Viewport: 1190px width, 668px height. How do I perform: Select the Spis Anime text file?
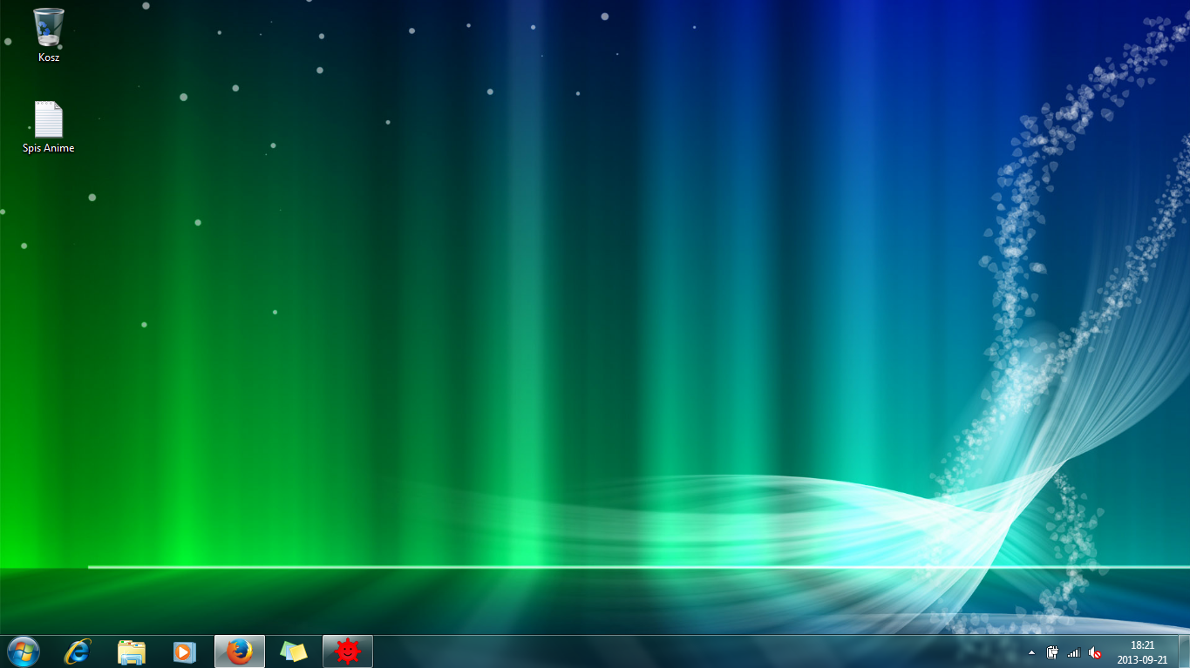pyautogui.click(x=49, y=127)
